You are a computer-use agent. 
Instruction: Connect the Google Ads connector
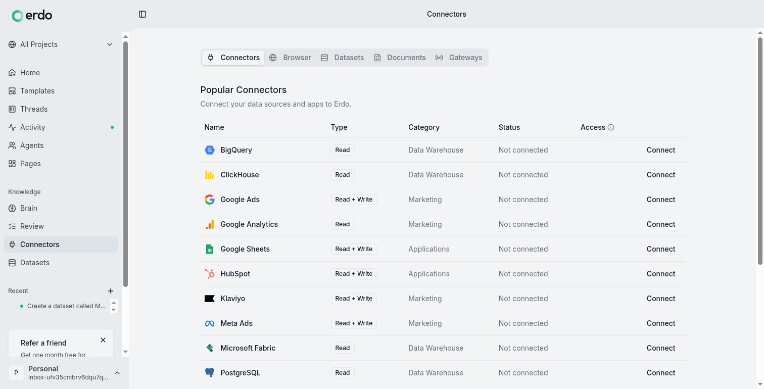661,200
